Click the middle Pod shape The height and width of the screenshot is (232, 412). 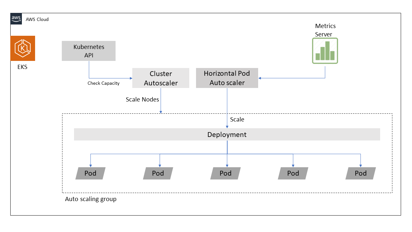coord(225,173)
